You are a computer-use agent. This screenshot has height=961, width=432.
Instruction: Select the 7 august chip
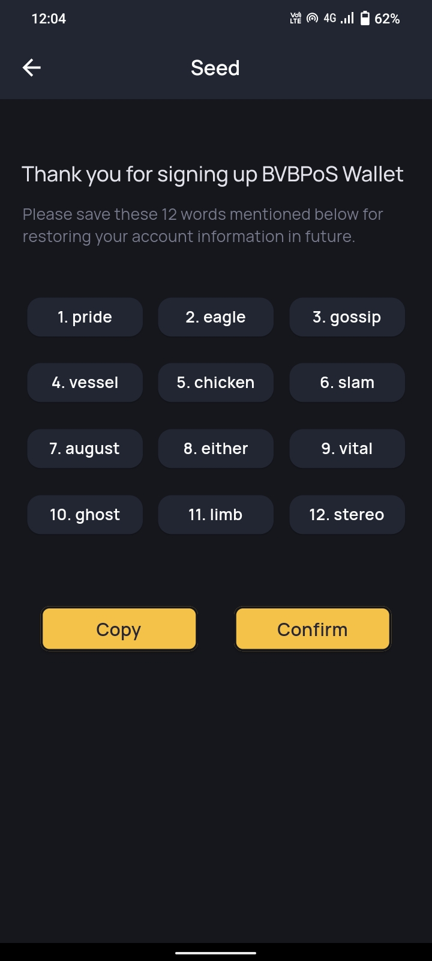[x=85, y=449]
